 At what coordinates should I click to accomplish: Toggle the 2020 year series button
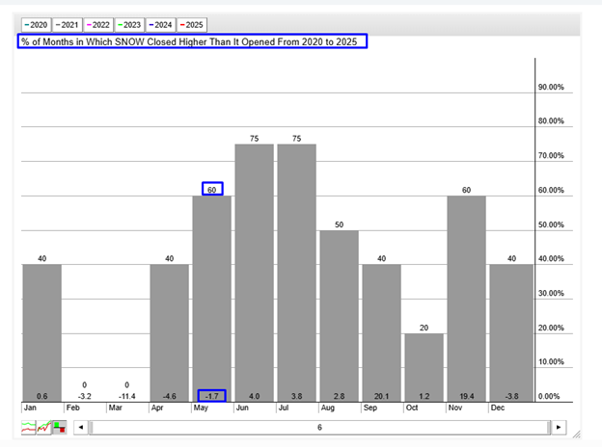pyautogui.click(x=36, y=25)
